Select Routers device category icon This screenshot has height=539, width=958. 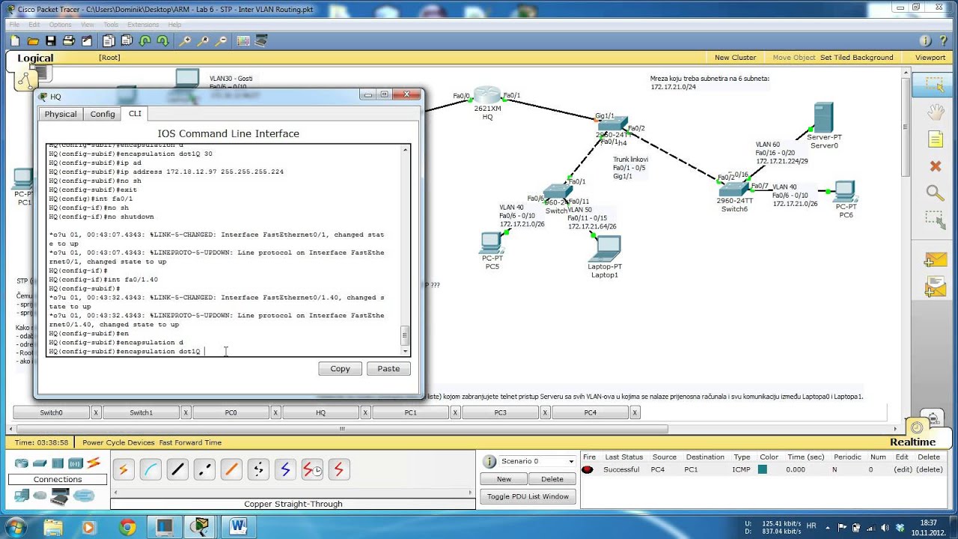click(x=22, y=463)
